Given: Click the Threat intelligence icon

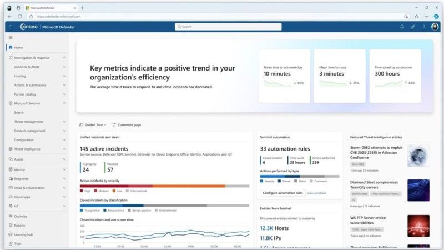Looking at the screenshot, I should (x=11, y=149).
